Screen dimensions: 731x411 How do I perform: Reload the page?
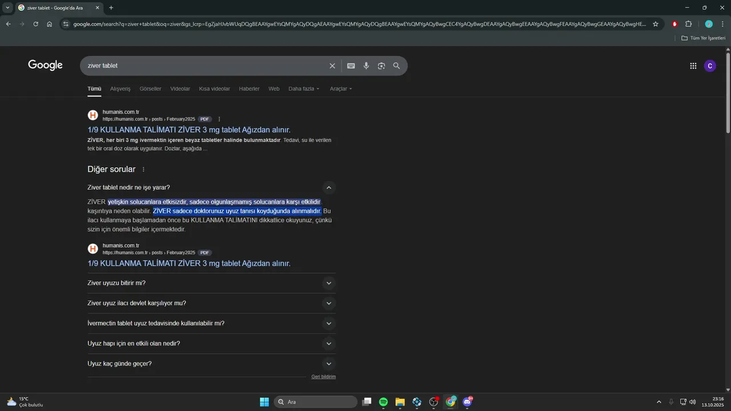click(35, 24)
